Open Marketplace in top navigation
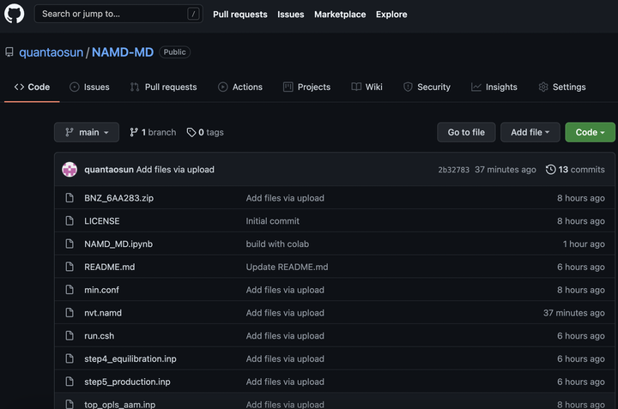618x409 pixels. 340,15
